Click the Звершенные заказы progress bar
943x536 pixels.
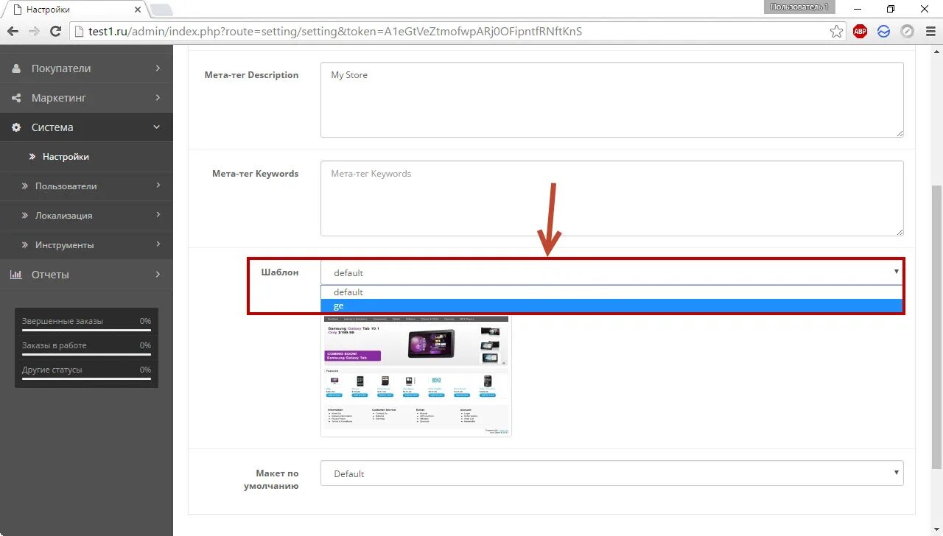86,331
